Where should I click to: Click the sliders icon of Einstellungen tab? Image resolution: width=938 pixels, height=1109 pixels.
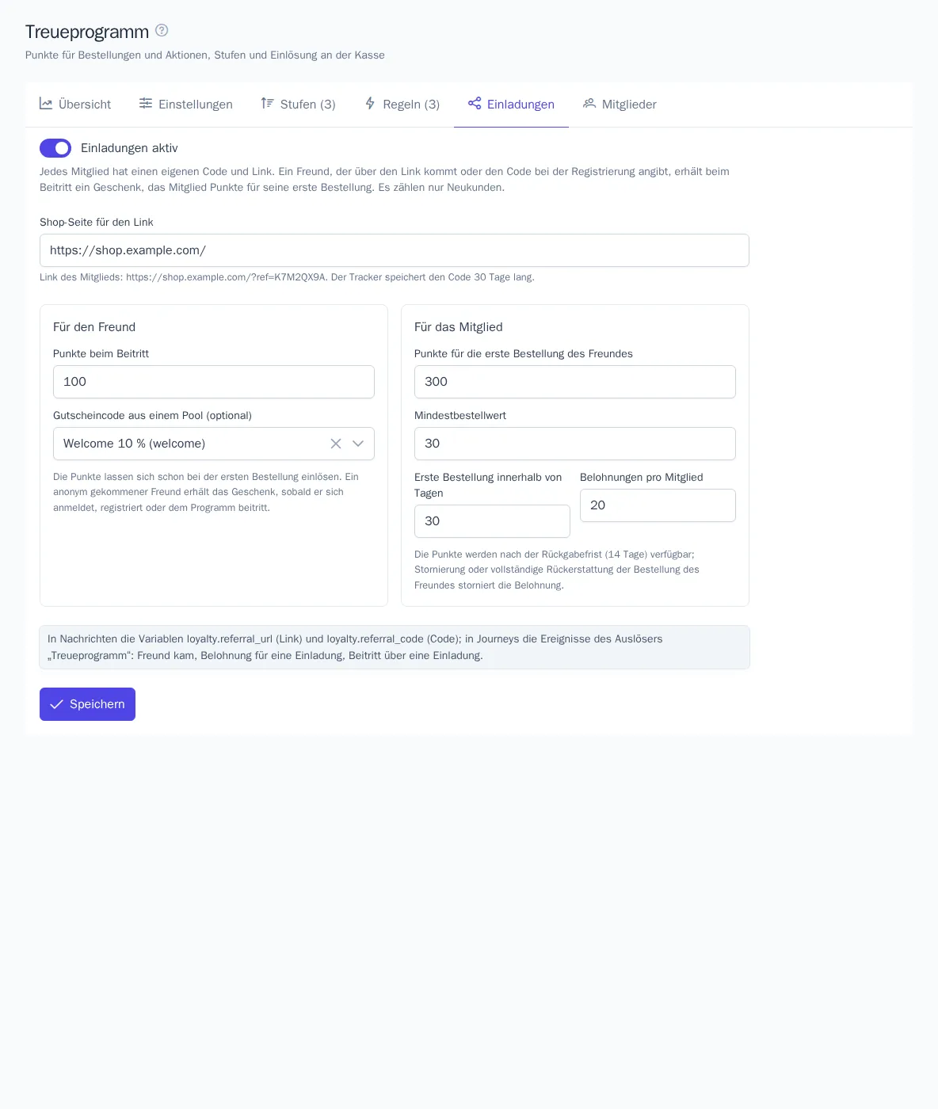click(x=146, y=104)
